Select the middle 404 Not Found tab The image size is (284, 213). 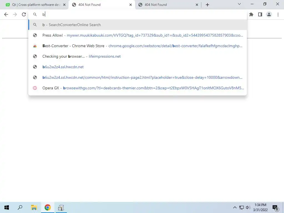(102, 5)
